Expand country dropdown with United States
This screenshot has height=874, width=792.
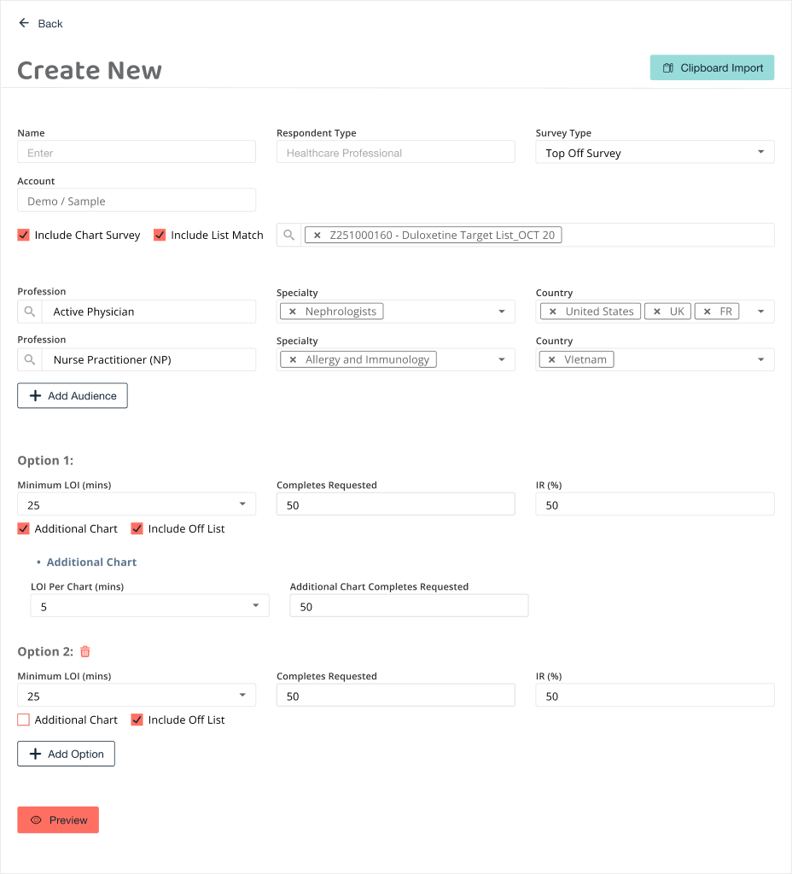pos(760,312)
